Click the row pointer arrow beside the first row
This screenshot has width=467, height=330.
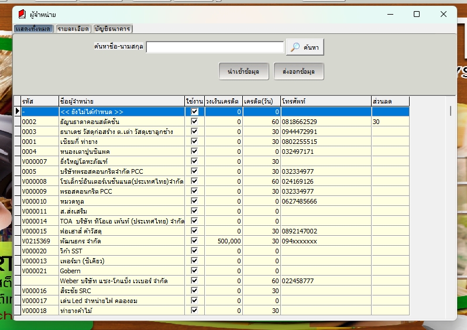click(x=17, y=111)
